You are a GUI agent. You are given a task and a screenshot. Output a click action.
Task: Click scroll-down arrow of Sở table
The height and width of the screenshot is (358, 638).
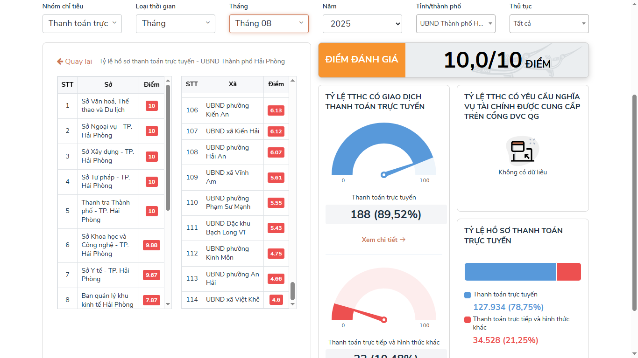168,304
